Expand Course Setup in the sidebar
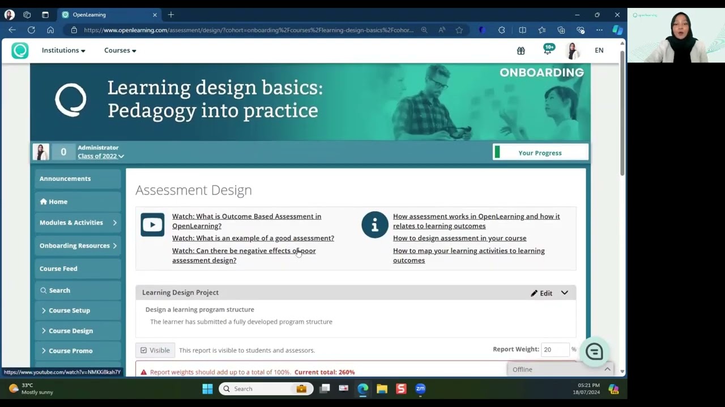 tap(78, 310)
